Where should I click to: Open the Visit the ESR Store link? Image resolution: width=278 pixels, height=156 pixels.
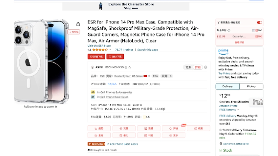click(99, 46)
